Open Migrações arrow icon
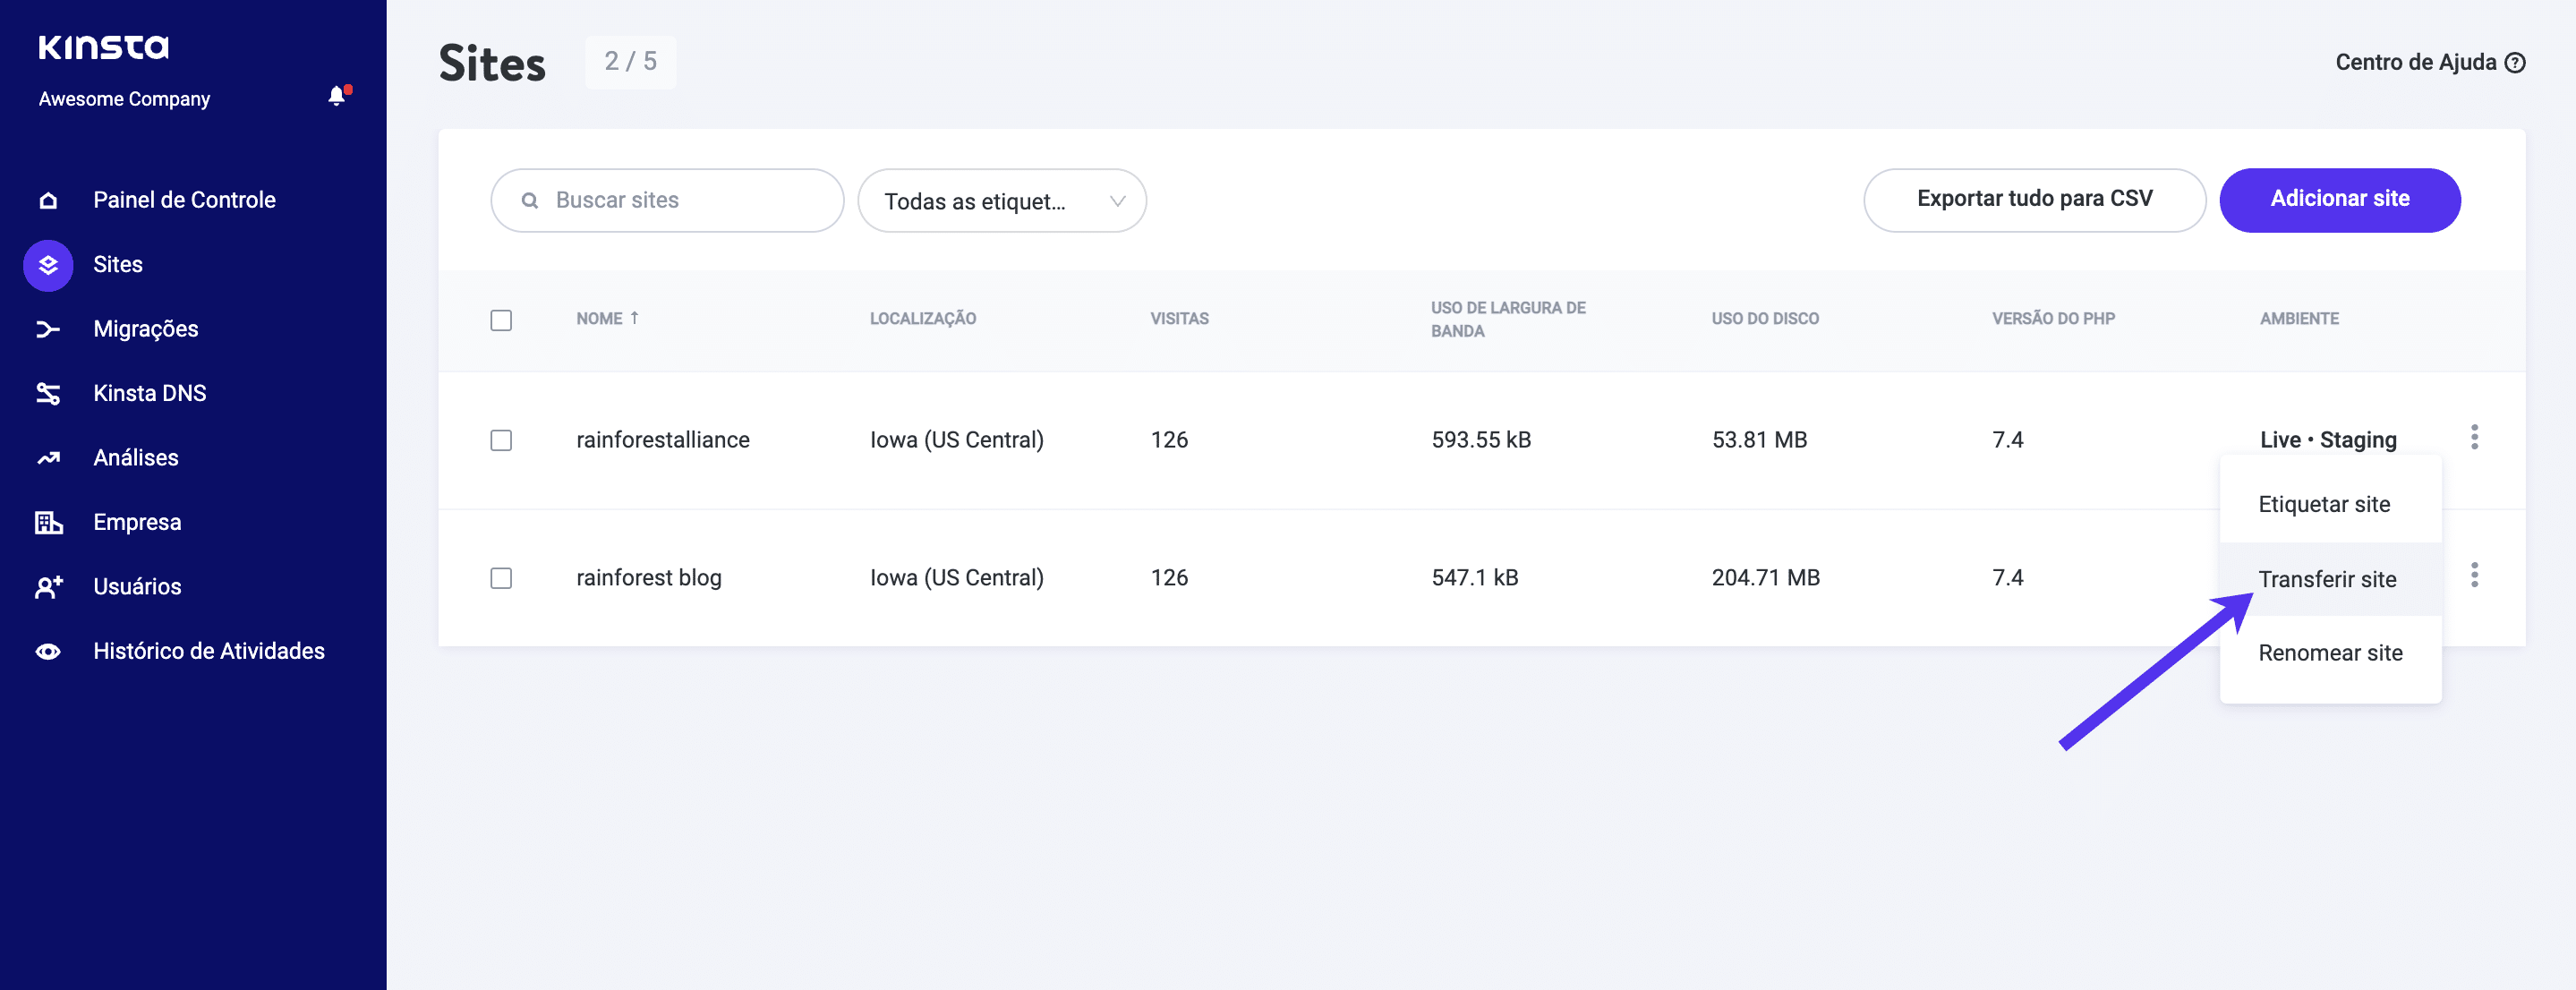Screen dimensions: 2576x990 pyautogui.click(x=48, y=329)
